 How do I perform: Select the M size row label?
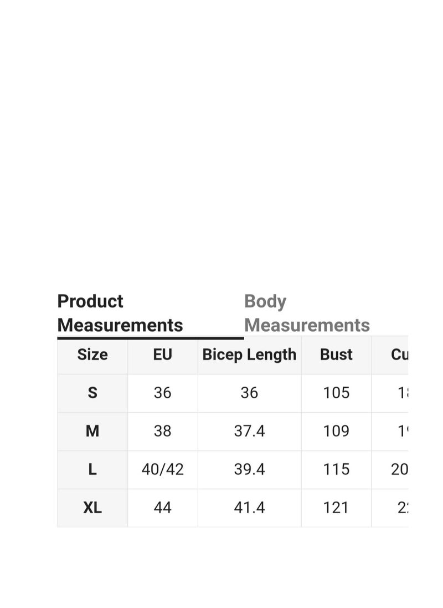[92, 431]
